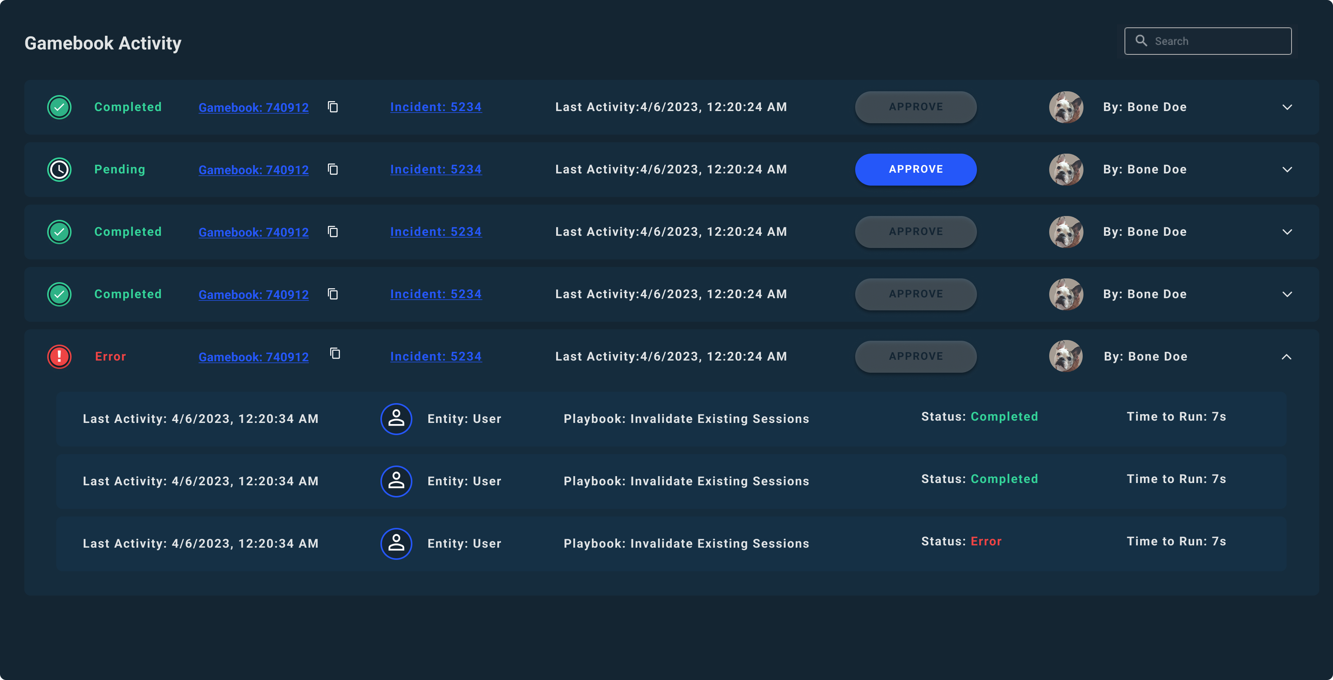Viewport: 1333px width, 680px height.
Task: Copy the Gamebook ID in the Error row
Action: pyautogui.click(x=335, y=353)
